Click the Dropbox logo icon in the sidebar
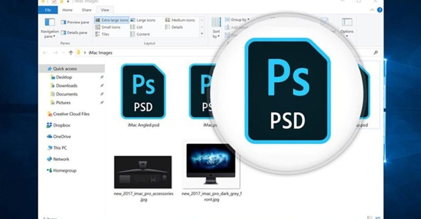Image resolution: width=421 pixels, height=219 pixels. (x=49, y=125)
